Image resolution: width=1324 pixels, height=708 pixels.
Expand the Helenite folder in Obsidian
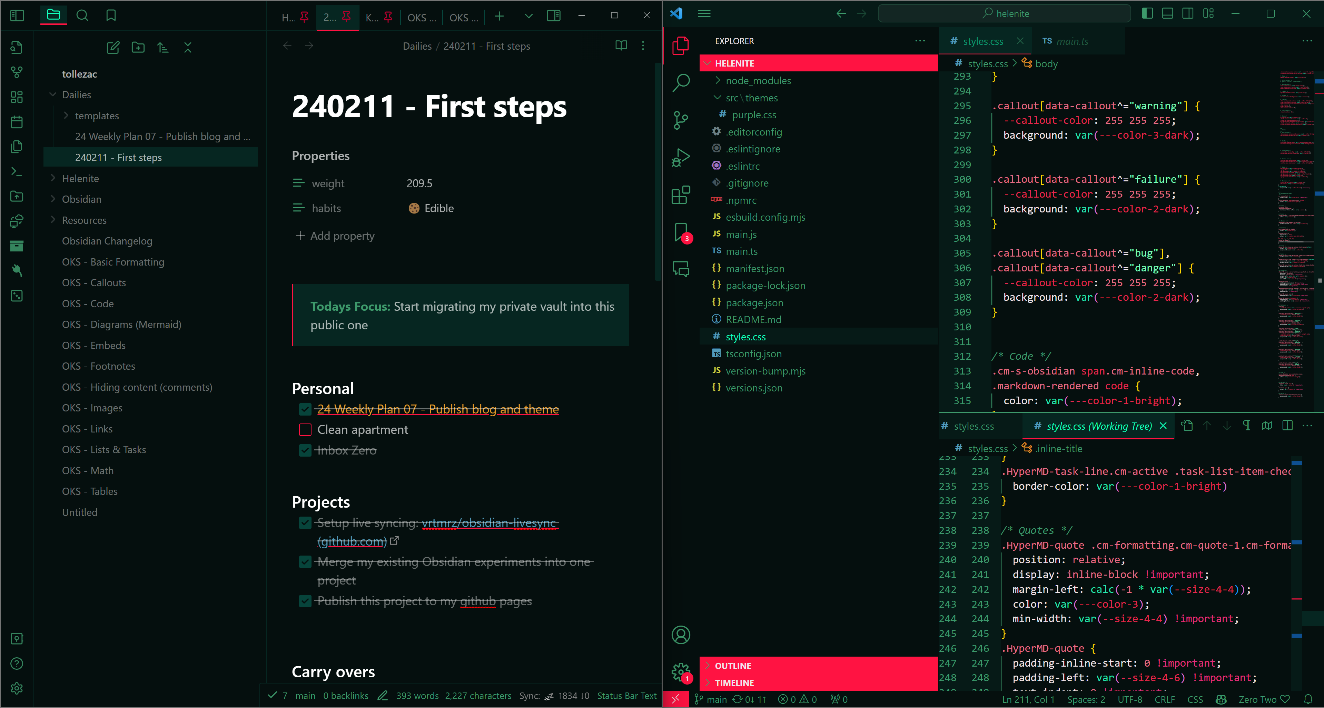[52, 178]
